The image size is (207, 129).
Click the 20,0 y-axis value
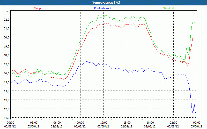point(7,37)
